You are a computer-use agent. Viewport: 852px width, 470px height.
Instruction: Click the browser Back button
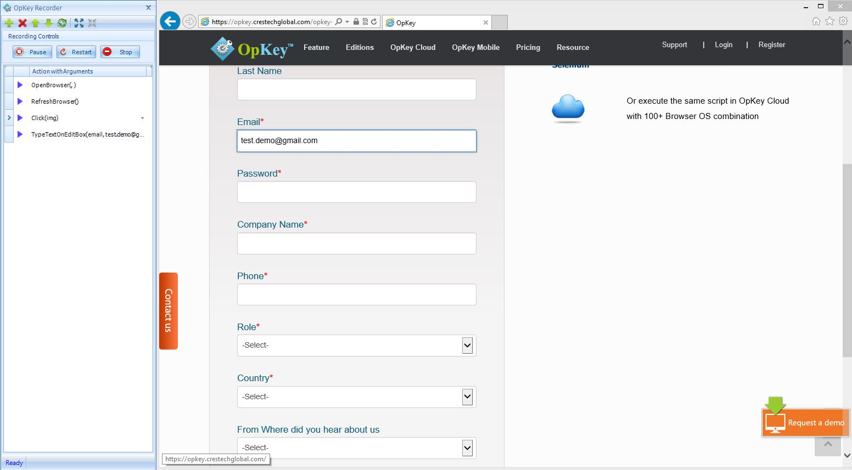170,21
